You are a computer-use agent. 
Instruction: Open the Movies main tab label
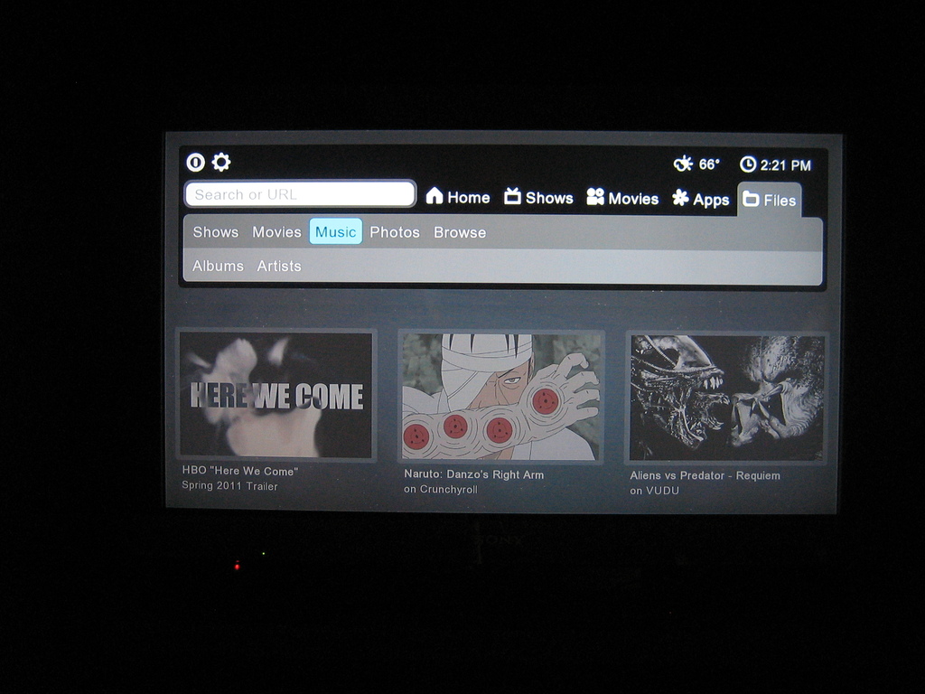tap(633, 199)
